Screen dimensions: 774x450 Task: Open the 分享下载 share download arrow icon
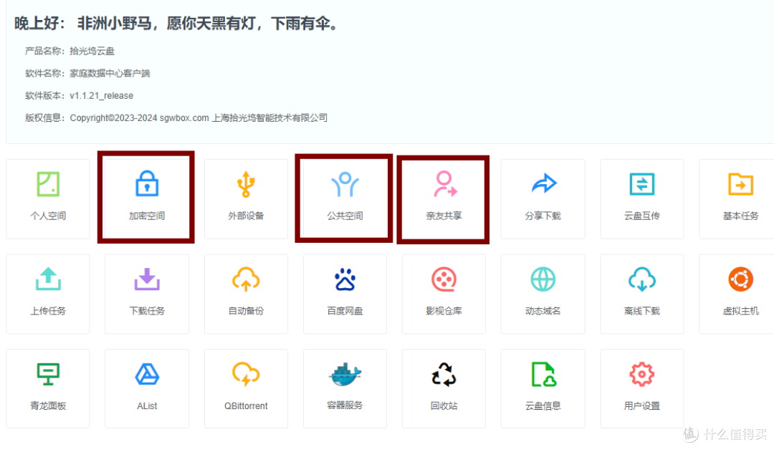tap(543, 183)
